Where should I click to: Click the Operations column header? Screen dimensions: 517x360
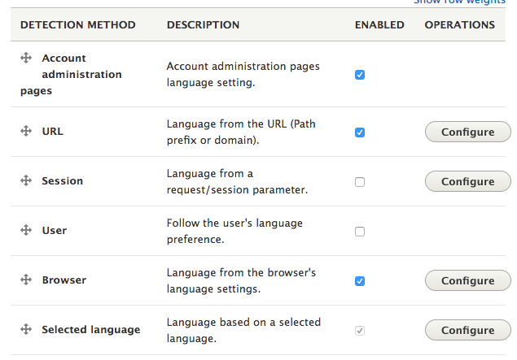[459, 25]
